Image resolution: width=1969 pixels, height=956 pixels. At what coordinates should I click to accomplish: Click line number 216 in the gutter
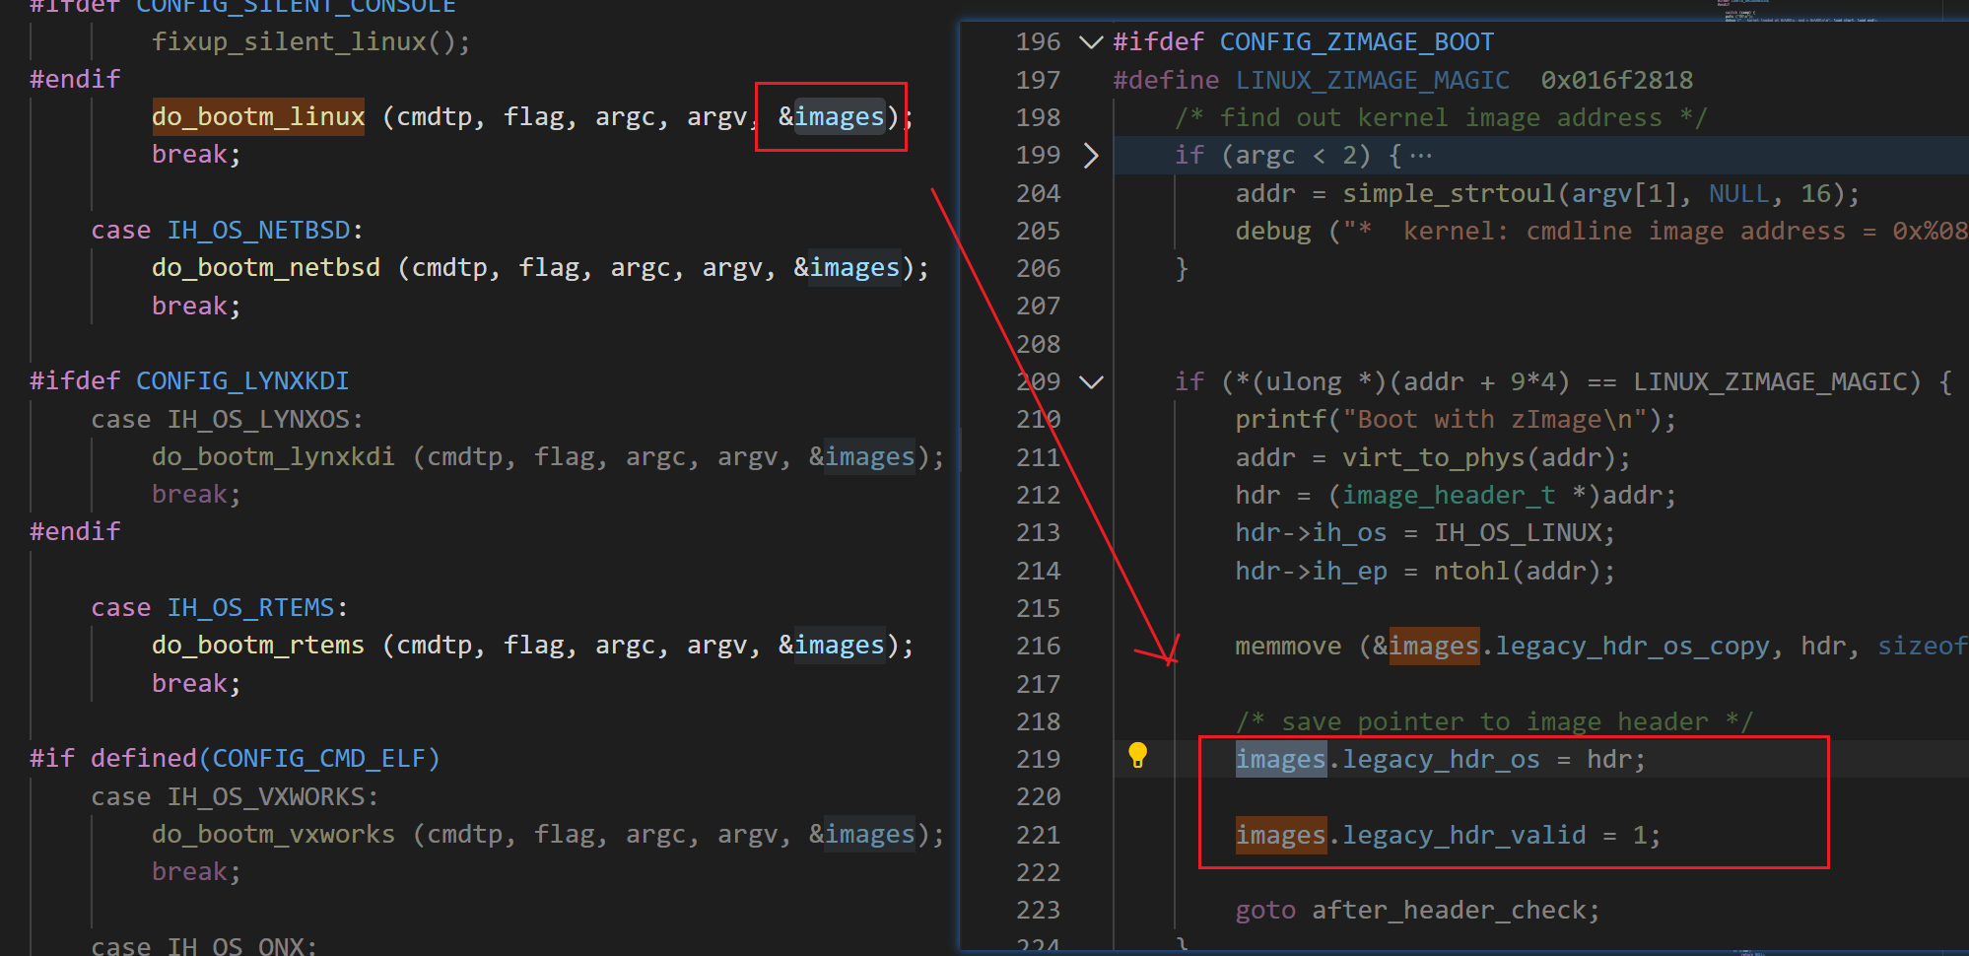[1038, 646]
